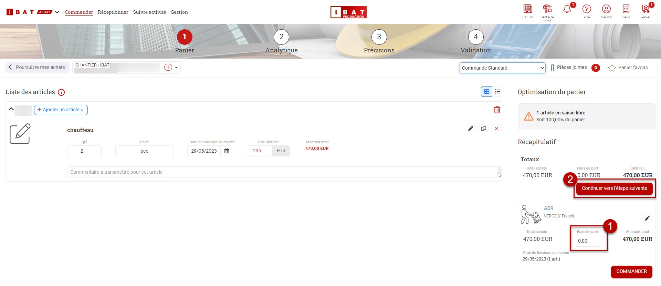Edit the chauffeau article with pencil icon
The image size is (661, 286).
pyautogui.click(x=470, y=129)
